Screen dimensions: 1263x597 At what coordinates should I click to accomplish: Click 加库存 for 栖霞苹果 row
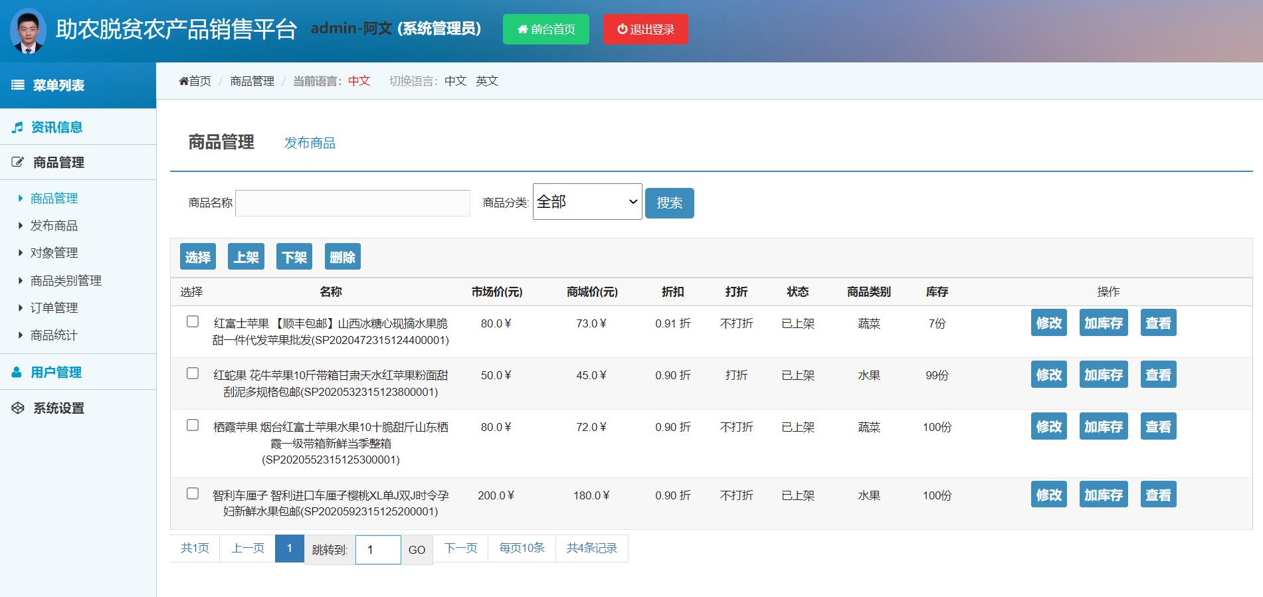pos(1104,426)
